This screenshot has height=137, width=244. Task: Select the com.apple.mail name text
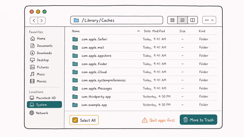[93, 47]
